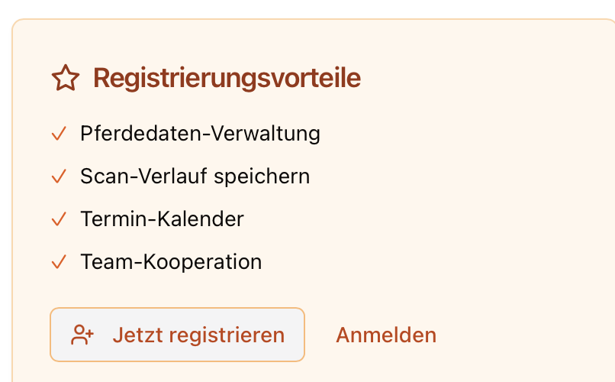This screenshot has width=615, height=382.
Task: Click the Registrierungsvorteile heading text
Action: [x=227, y=78]
